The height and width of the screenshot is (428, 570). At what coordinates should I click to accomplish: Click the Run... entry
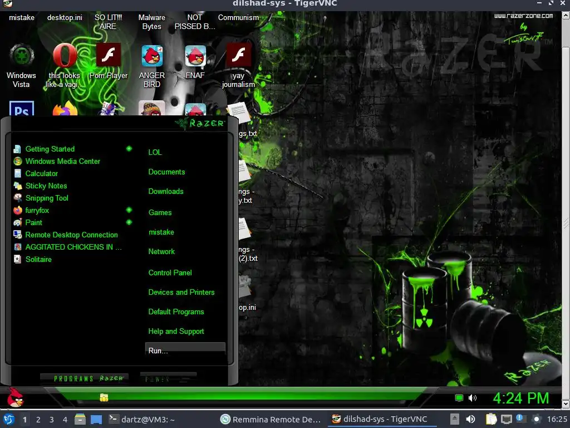tap(185, 349)
